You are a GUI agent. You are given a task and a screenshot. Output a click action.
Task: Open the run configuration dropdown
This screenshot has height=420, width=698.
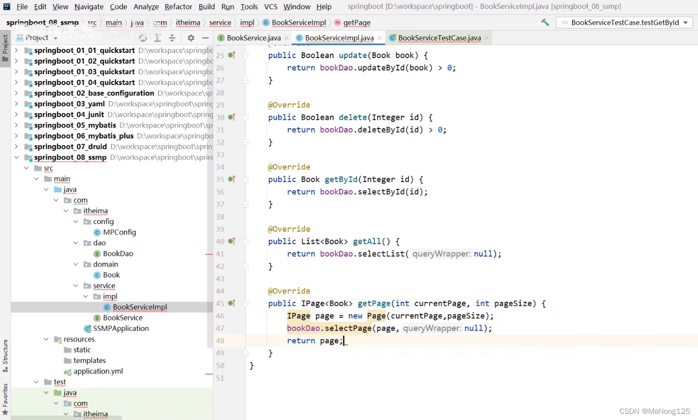click(x=624, y=22)
